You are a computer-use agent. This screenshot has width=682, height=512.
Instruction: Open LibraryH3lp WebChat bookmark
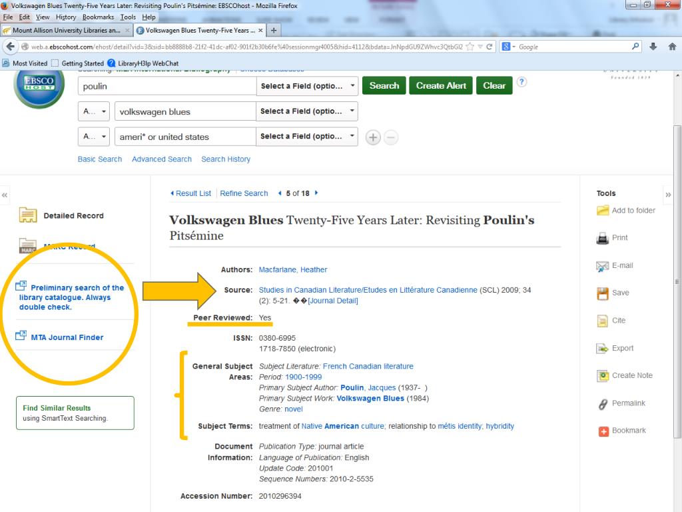coord(143,63)
